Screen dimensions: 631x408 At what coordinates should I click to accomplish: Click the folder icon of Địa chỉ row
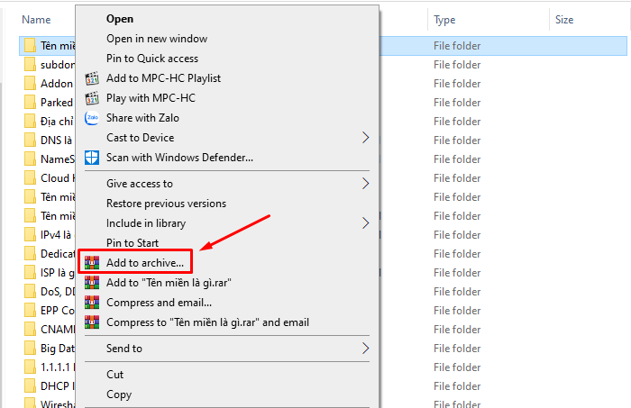click(x=30, y=121)
